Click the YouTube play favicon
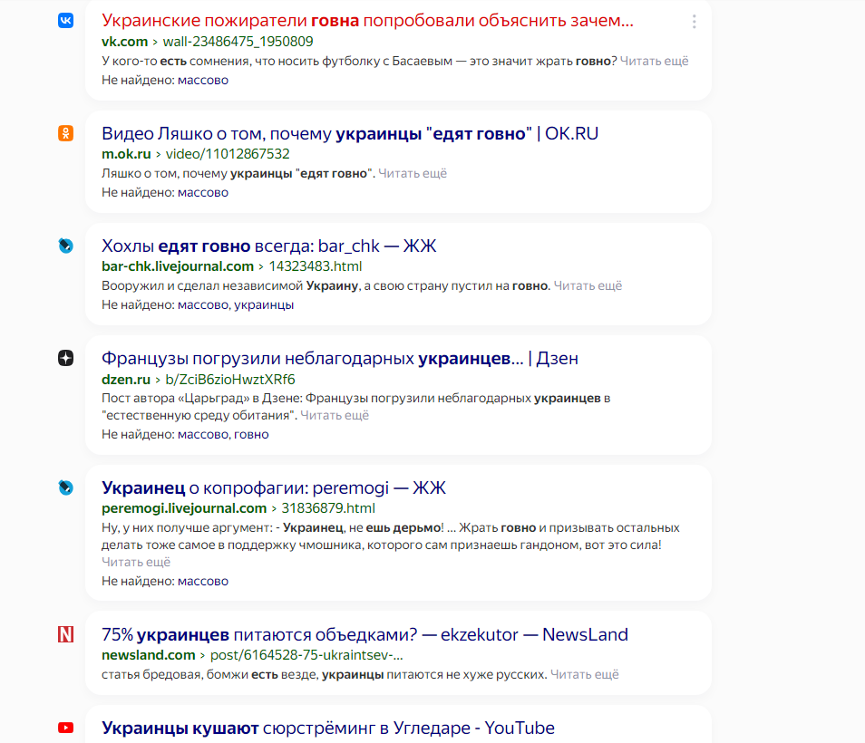This screenshot has height=743, width=865. click(65, 728)
